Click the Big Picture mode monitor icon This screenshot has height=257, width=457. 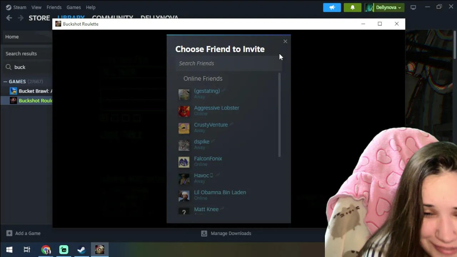click(x=413, y=7)
